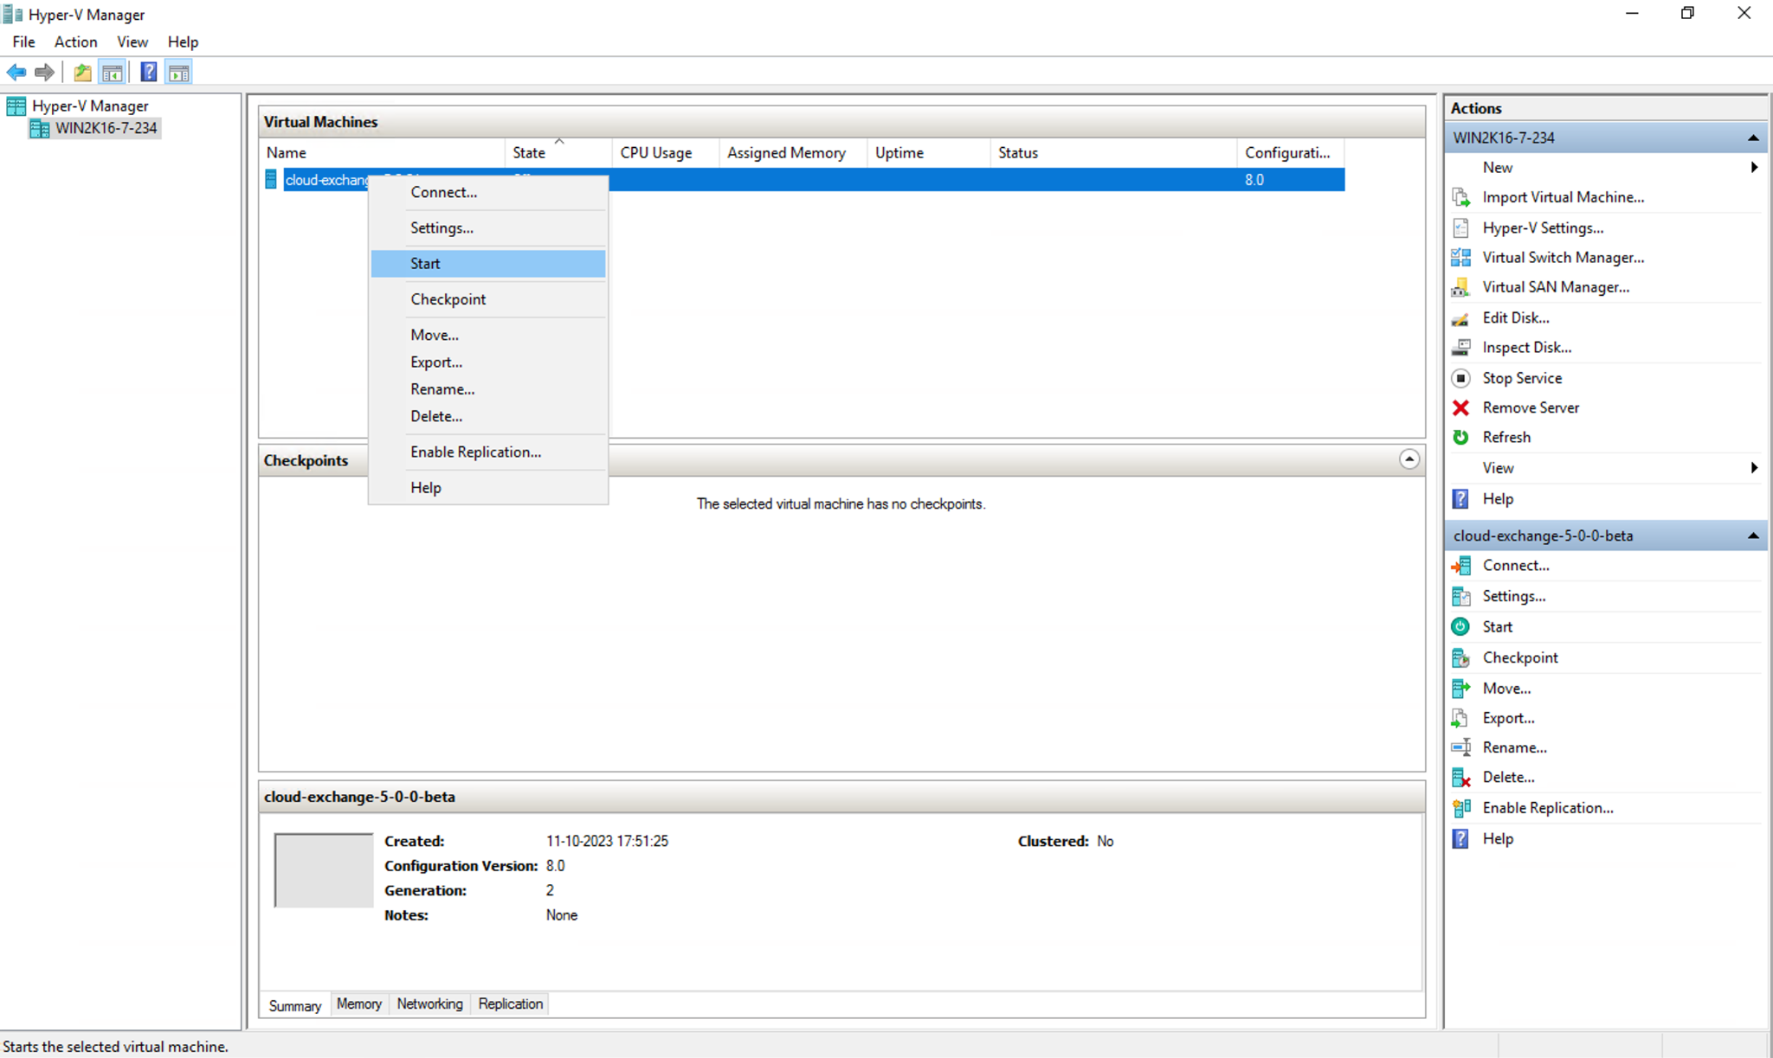
Task: Choose Enable Replication... in the context menu
Action: pos(488,452)
